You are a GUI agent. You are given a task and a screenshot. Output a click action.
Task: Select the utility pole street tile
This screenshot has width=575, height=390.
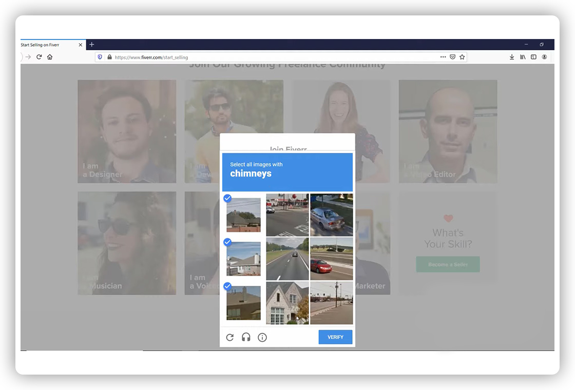coord(332,303)
